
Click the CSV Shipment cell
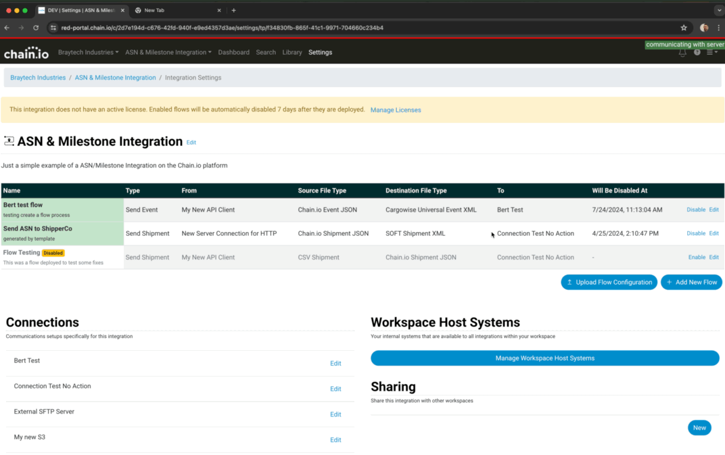(319, 257)
